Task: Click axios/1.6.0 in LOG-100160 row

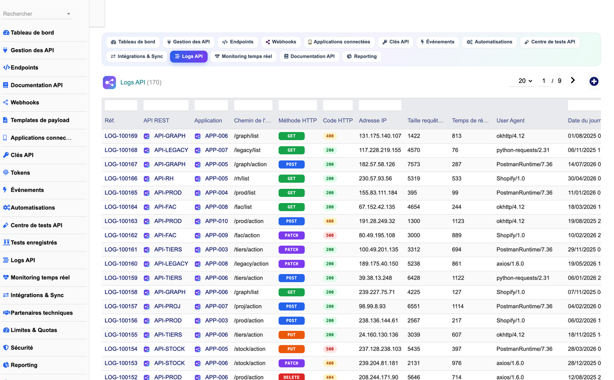Action: point(510,264)
